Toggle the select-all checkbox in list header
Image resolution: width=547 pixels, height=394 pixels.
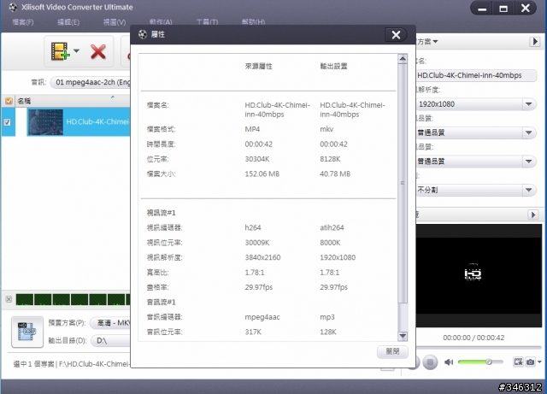(x=9, y=100)
